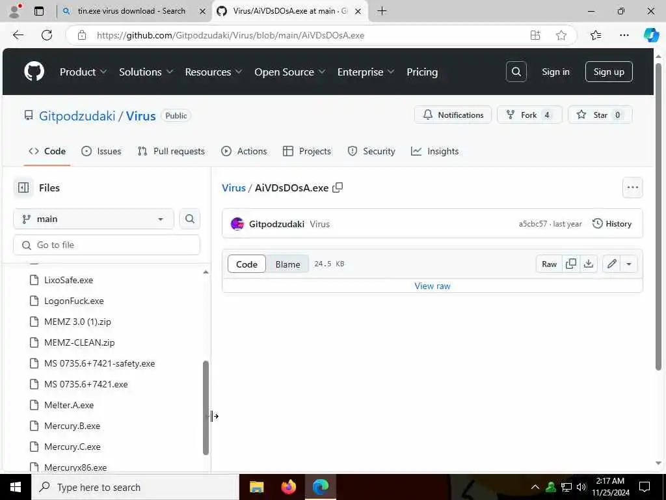
Task: Search this repository's files magnifier button
Action: pyautogui.click(x=190, y=219)
